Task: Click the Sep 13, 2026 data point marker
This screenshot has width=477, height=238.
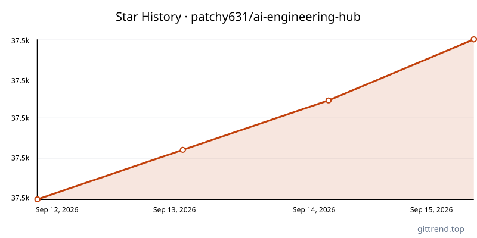Action: 183,150
